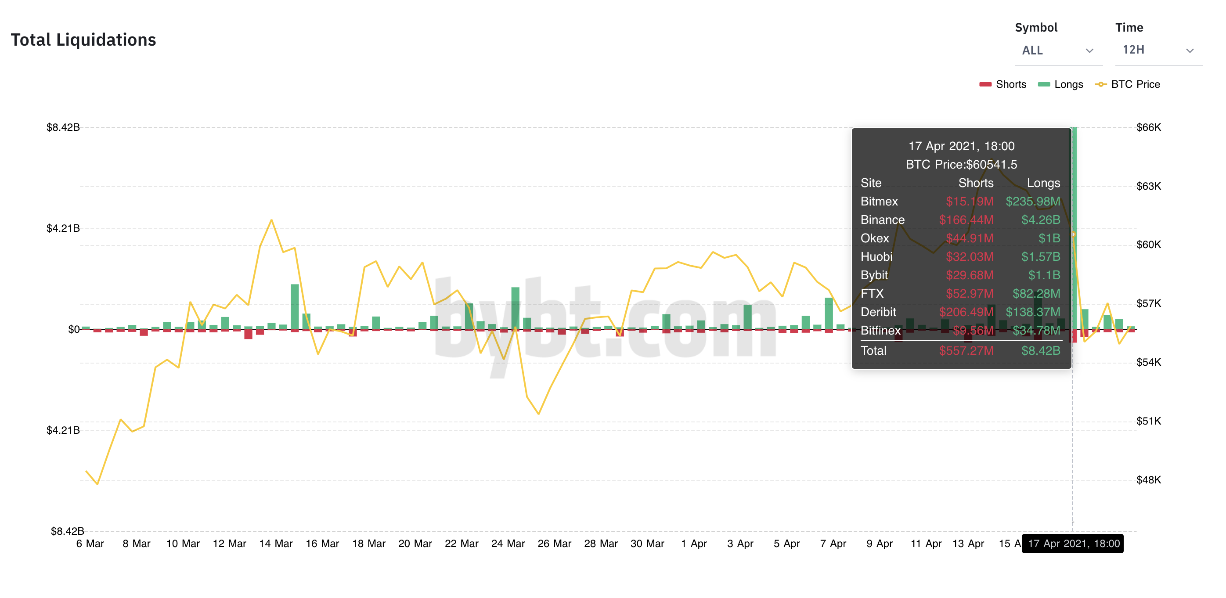1226x598 pixels.
Task: Click Total shorts value $557.27M
Action: tap(966, 351)
